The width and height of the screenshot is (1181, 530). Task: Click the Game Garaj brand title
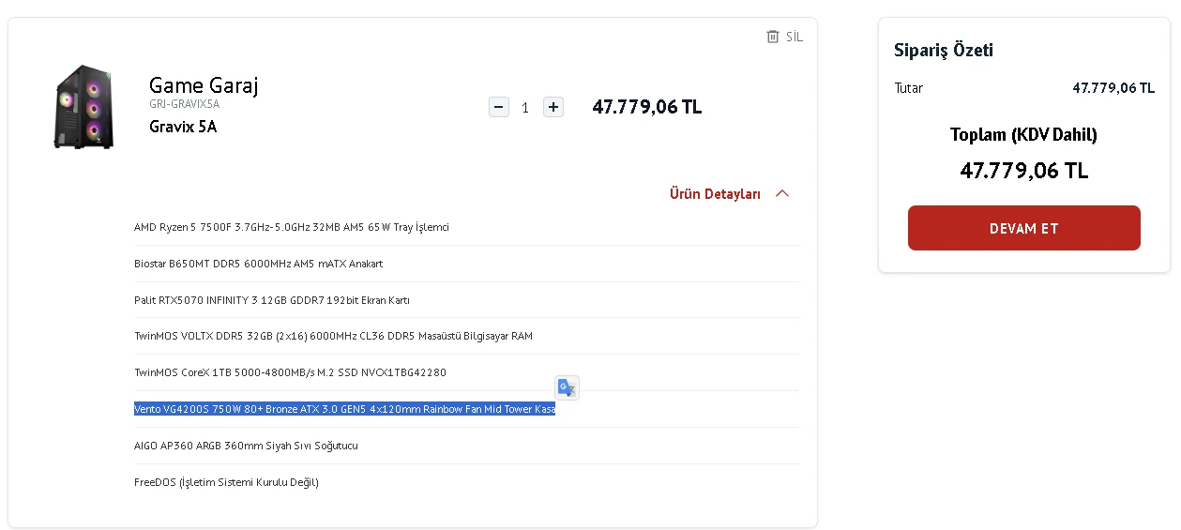pyautogui.click(x=204, y=85)
